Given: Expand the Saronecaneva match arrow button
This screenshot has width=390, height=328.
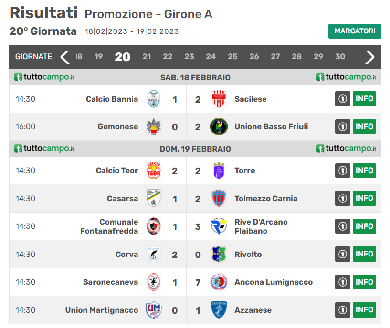Looking at the screenshot, I should pyautogui.click(x=342, y=282).
